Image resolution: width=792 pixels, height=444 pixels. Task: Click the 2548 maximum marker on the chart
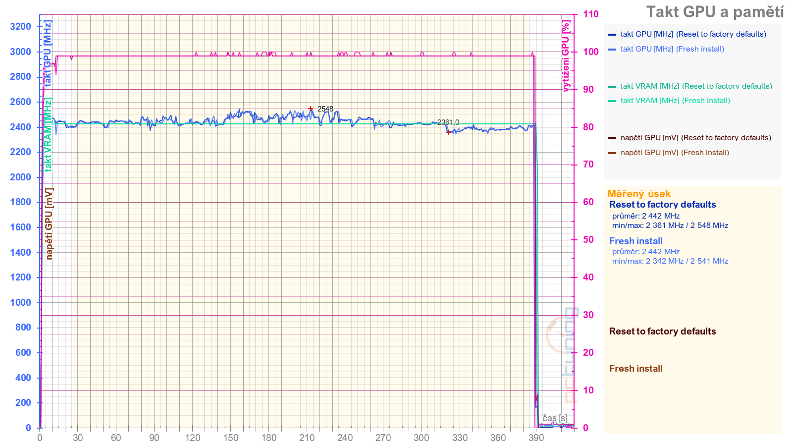(x=311, y=109)
